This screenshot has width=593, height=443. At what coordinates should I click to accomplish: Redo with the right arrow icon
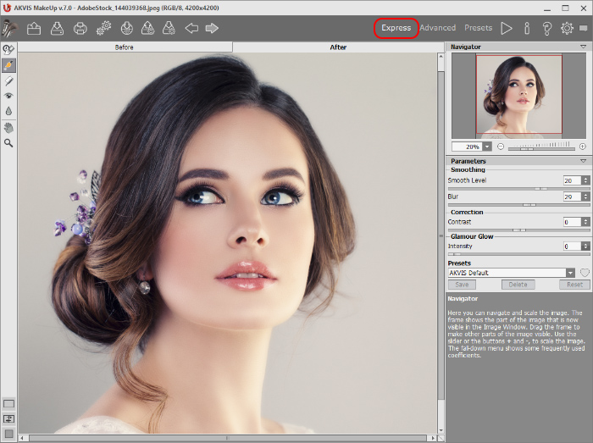tap(212, 28)
